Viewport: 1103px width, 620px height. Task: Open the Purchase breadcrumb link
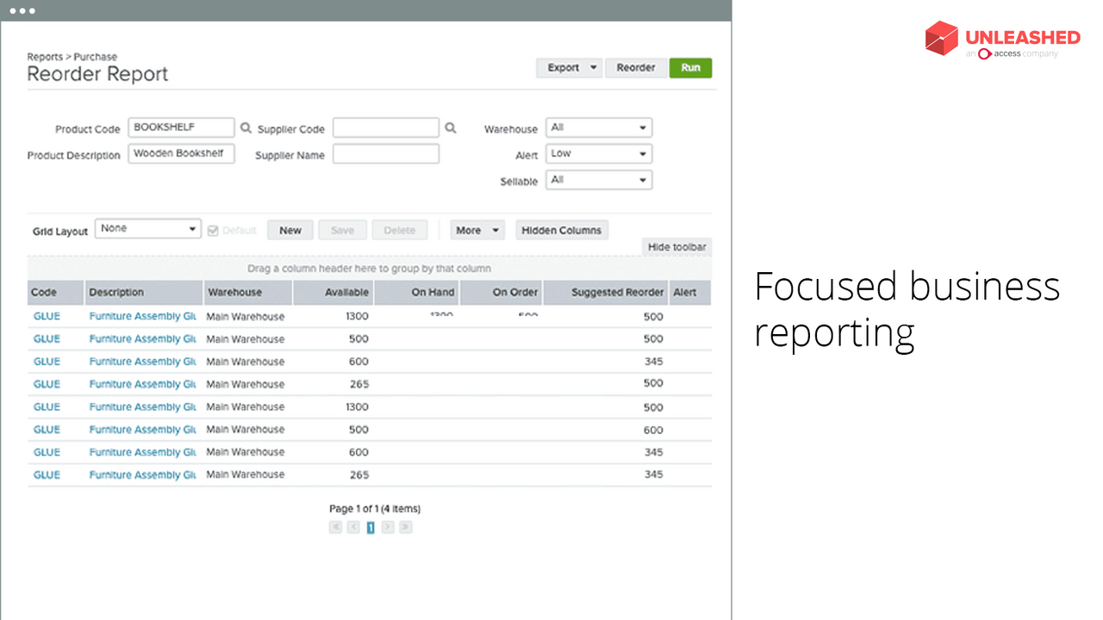96,57
